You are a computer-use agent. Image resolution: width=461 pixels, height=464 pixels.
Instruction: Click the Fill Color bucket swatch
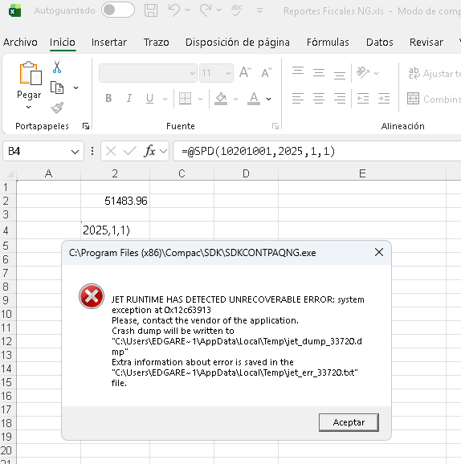(221, 99)
